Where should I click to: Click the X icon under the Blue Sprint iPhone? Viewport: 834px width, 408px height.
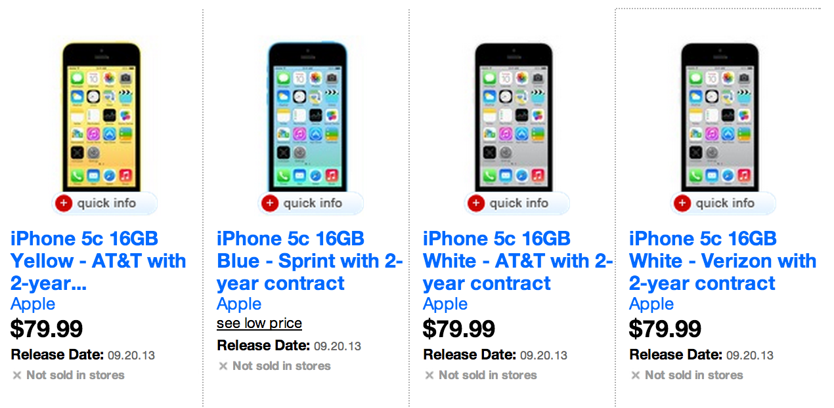click(223, 366)
